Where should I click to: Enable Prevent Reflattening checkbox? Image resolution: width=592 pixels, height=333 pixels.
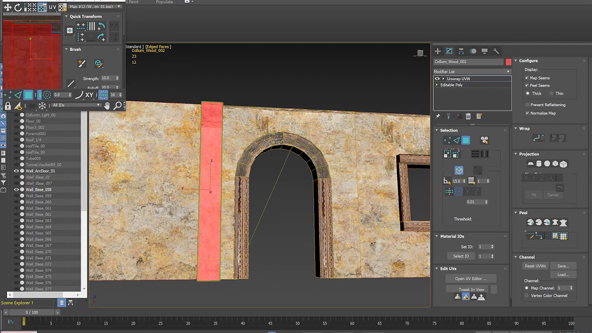point(527,105)
